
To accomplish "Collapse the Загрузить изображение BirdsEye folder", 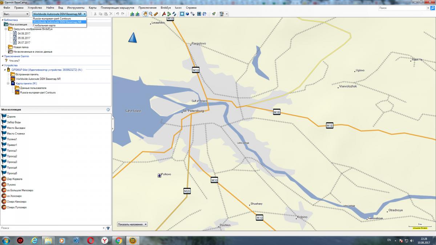I will click(6, 29).
